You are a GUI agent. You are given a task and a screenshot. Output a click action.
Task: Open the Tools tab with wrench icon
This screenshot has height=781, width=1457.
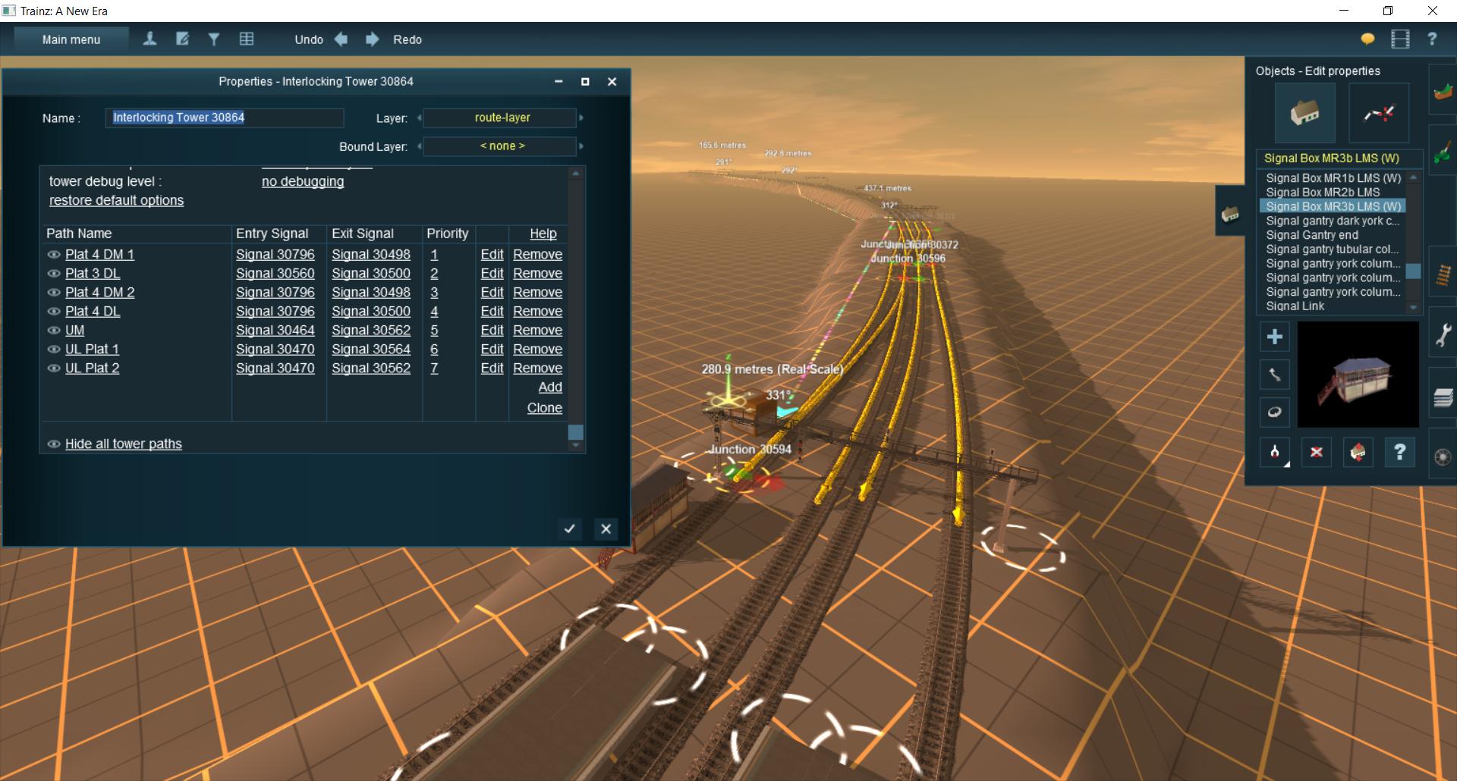click(1443, 334)
